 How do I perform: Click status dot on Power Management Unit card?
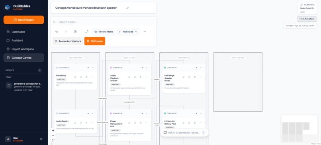[x=142, y=113]
